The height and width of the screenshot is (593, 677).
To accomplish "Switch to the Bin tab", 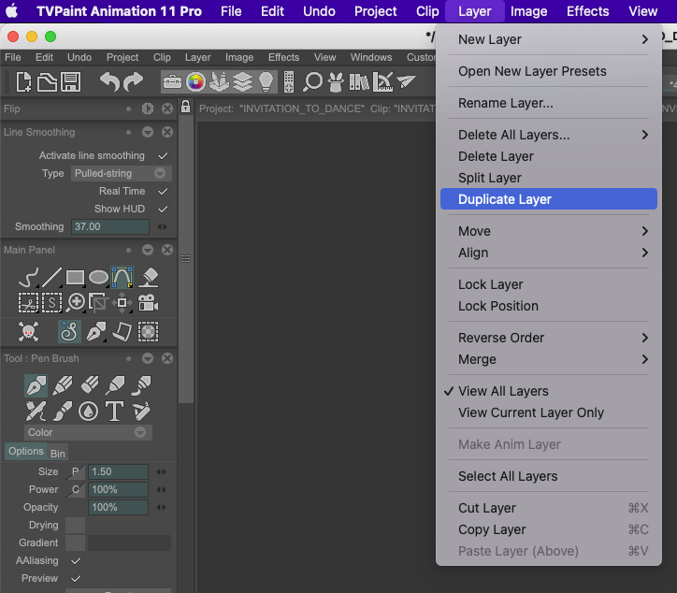I will click(57, 454).
